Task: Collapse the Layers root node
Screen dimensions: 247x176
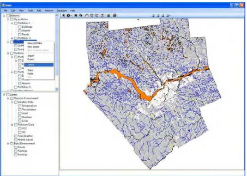Action: [4, 95]
